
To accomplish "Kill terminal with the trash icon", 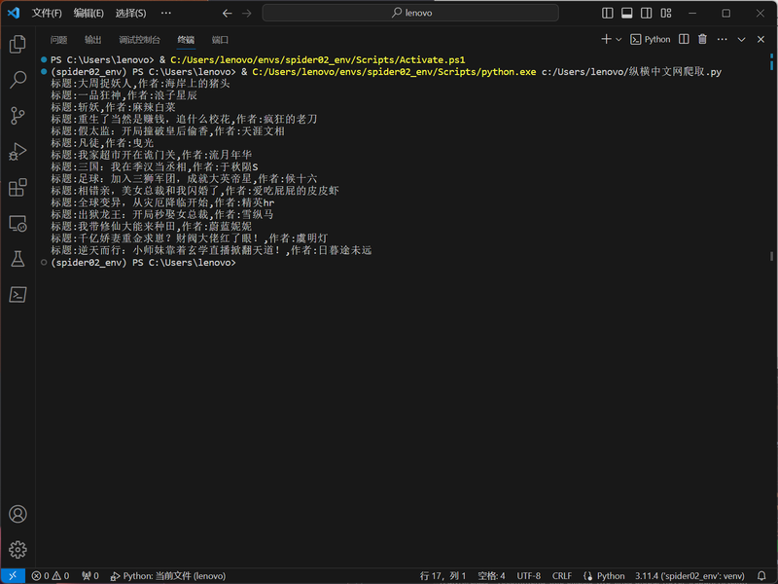I will tap(702, 39).
